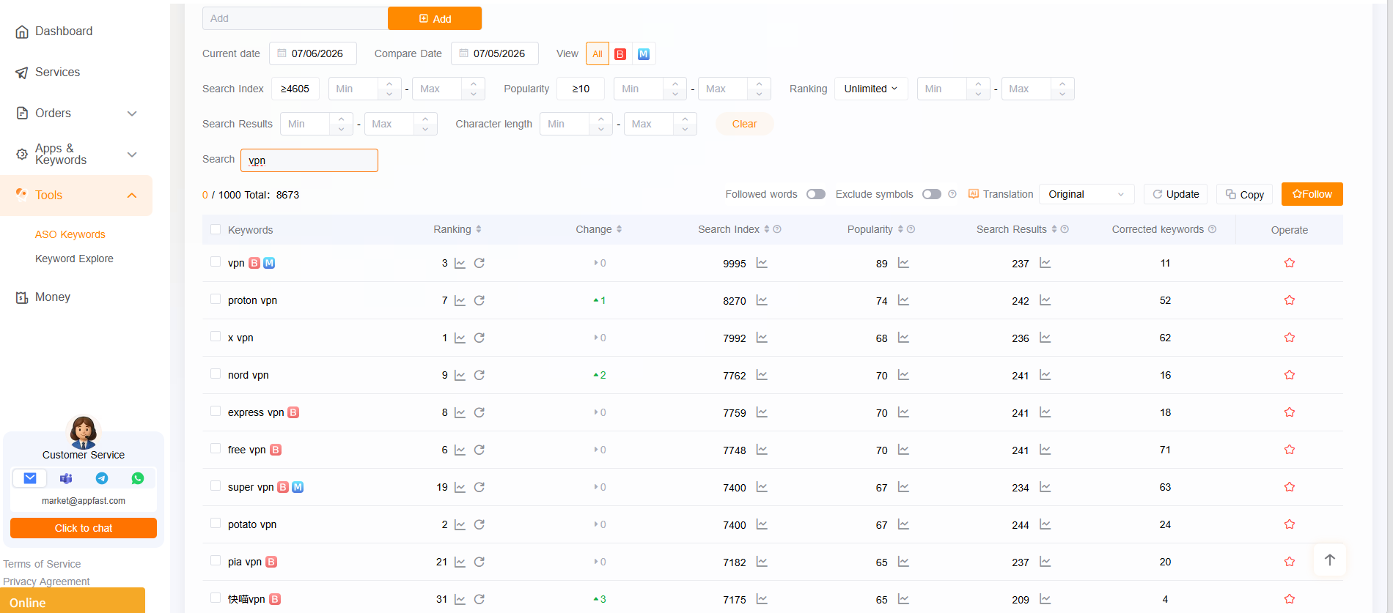Click the Update button
This screenshot has width=1393, height=613.
pos(1175,194)
